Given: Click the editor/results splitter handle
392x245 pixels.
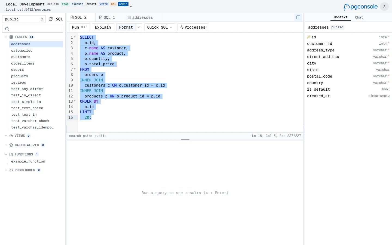Looking at the screenshot, I should coord(185,140).
